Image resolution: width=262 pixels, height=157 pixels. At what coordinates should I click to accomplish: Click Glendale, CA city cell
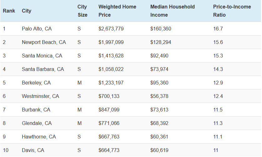(x=37, y=123)
